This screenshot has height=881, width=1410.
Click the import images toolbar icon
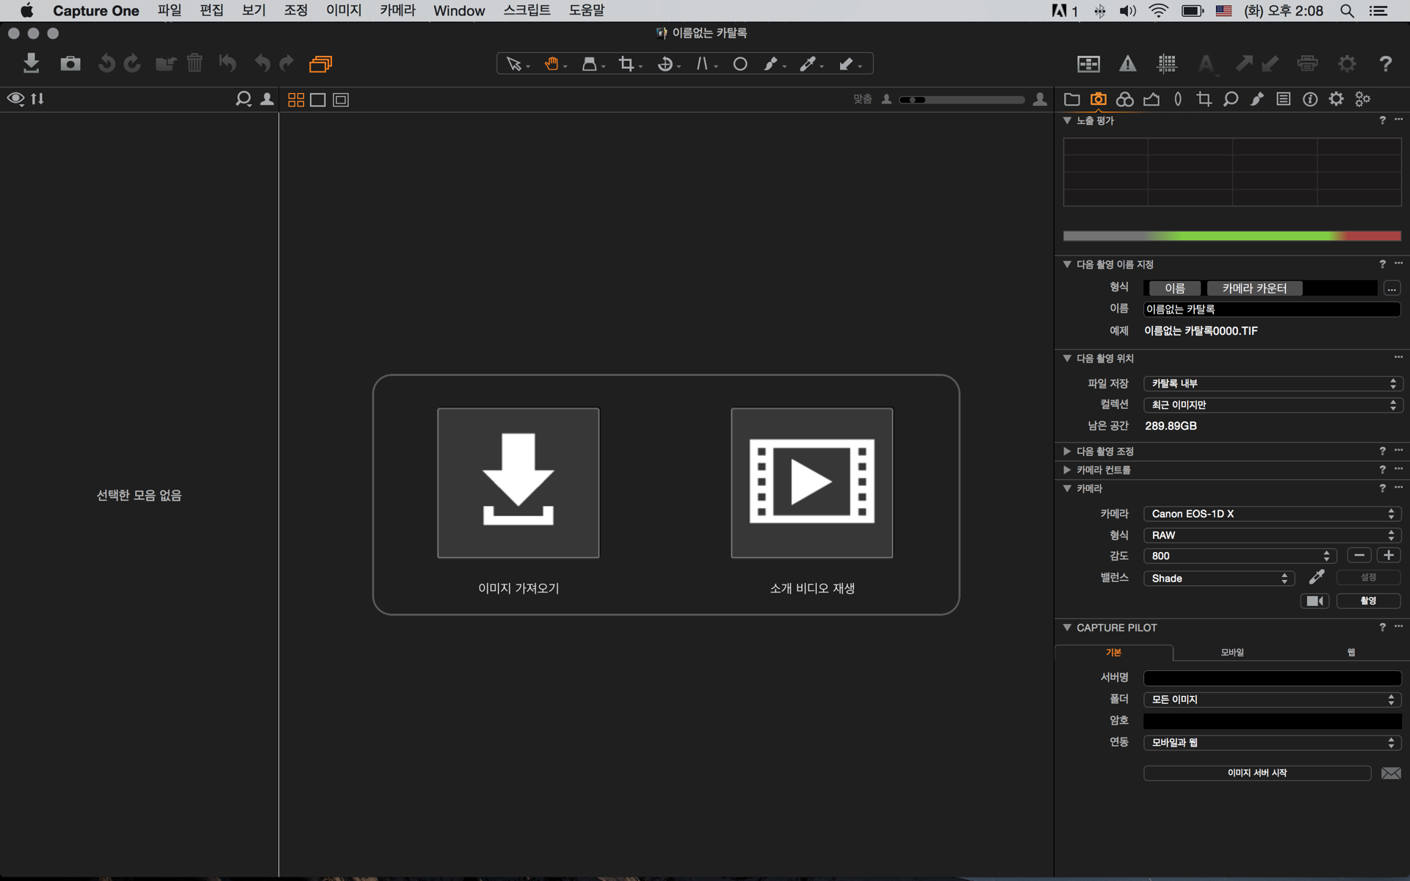(x=31, y=63)
